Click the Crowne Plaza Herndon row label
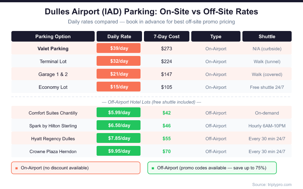303x189 pixels. point(53,151)
